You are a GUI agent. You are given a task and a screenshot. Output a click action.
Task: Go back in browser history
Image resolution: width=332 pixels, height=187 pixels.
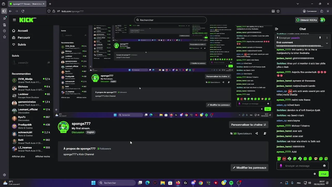point(10,11)
